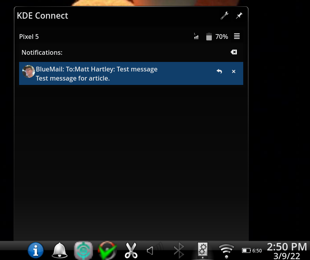Reply to the BlueMail notification
The height and width of the screenshot is (260, 310).
tap(219, 71)
